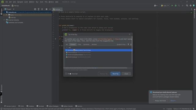Screen dimensions: 196x110
Task: Switch to the Files tab in tip popup
Action: (79, 45)
